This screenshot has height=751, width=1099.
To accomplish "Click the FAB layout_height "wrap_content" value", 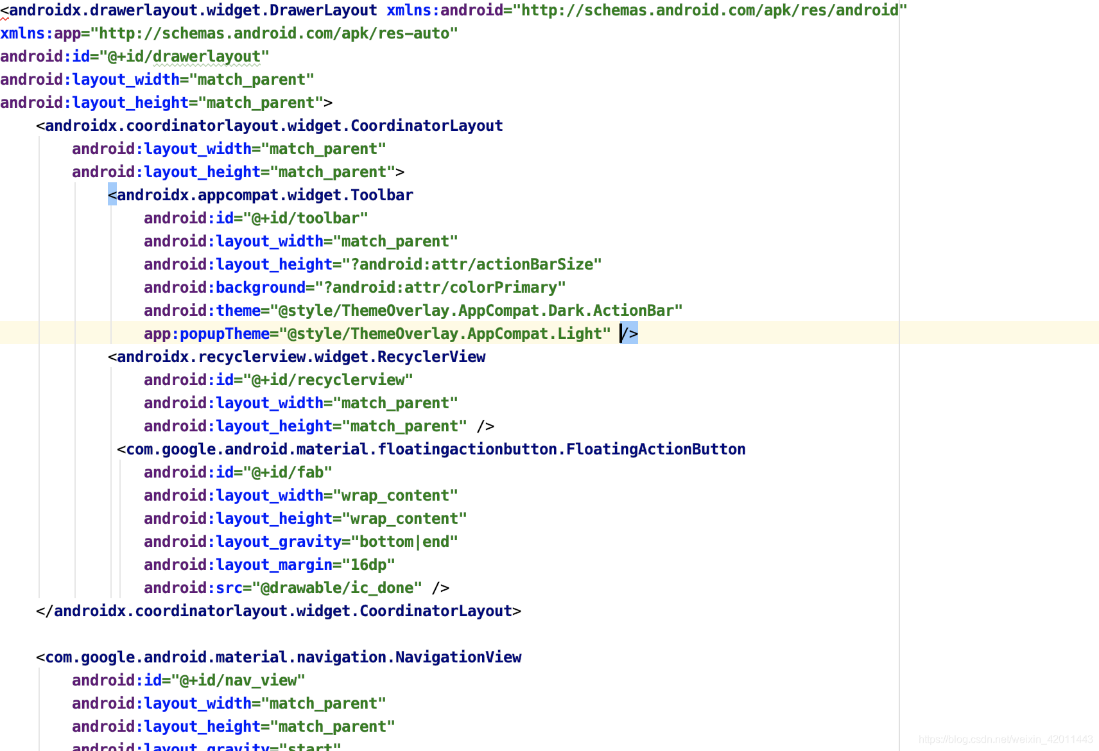I will [404, 519].
